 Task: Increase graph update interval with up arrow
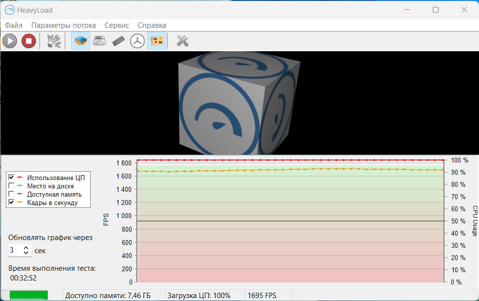(26, 248)
